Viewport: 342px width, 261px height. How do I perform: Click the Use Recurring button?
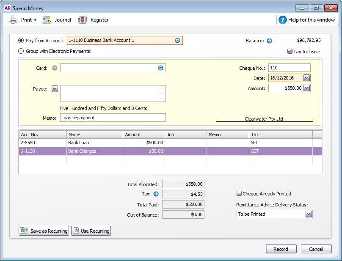pyautogui.click(x=91, y=231)
